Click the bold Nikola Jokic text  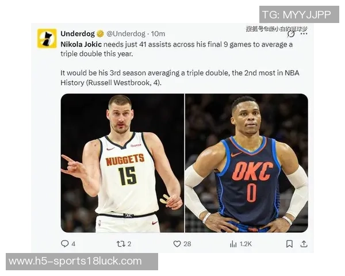(x=81, y=44)
